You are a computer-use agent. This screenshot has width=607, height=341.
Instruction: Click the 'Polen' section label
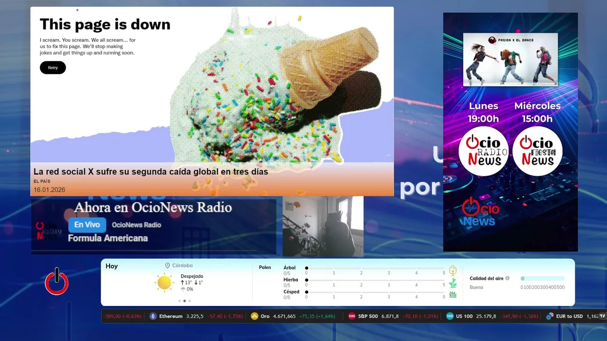[265, 268]
